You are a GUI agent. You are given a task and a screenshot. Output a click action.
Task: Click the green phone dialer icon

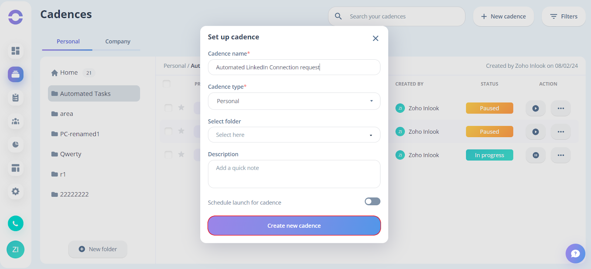[16, 223]
